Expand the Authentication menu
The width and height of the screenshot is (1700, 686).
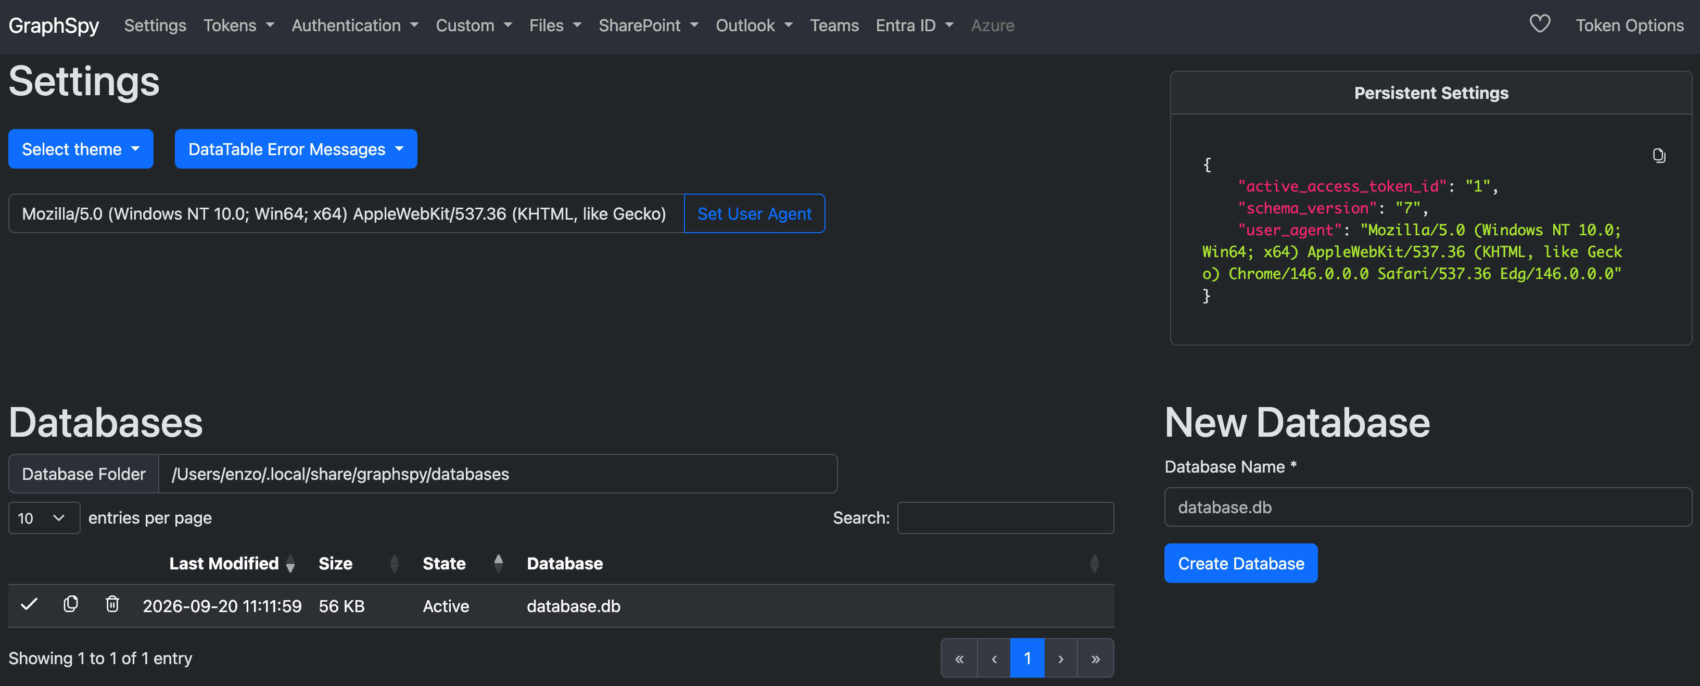point(354,25)
